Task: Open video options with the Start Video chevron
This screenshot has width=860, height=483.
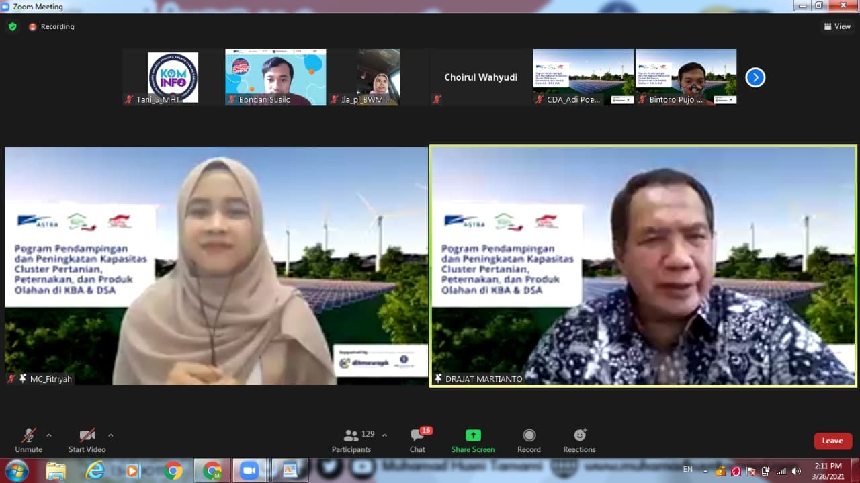Action: pyautogui.click(x=111, y=435)
